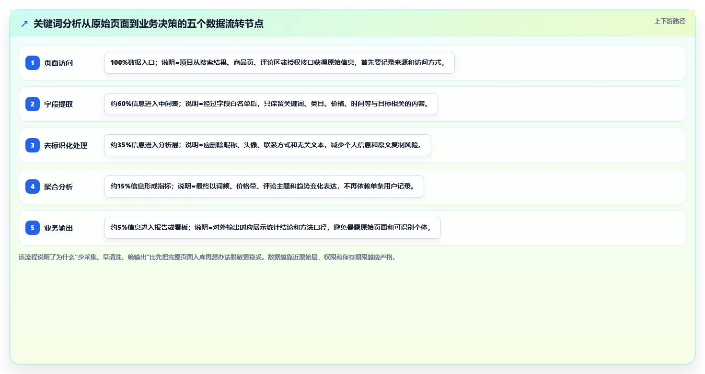Select step number badge 5
705x374 pixels.
(x=33, y=228)
